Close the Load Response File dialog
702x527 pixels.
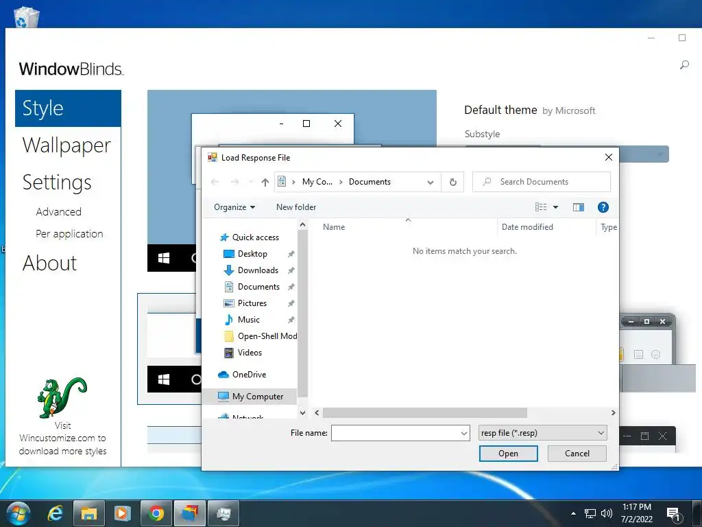click(x=609, y=157)
